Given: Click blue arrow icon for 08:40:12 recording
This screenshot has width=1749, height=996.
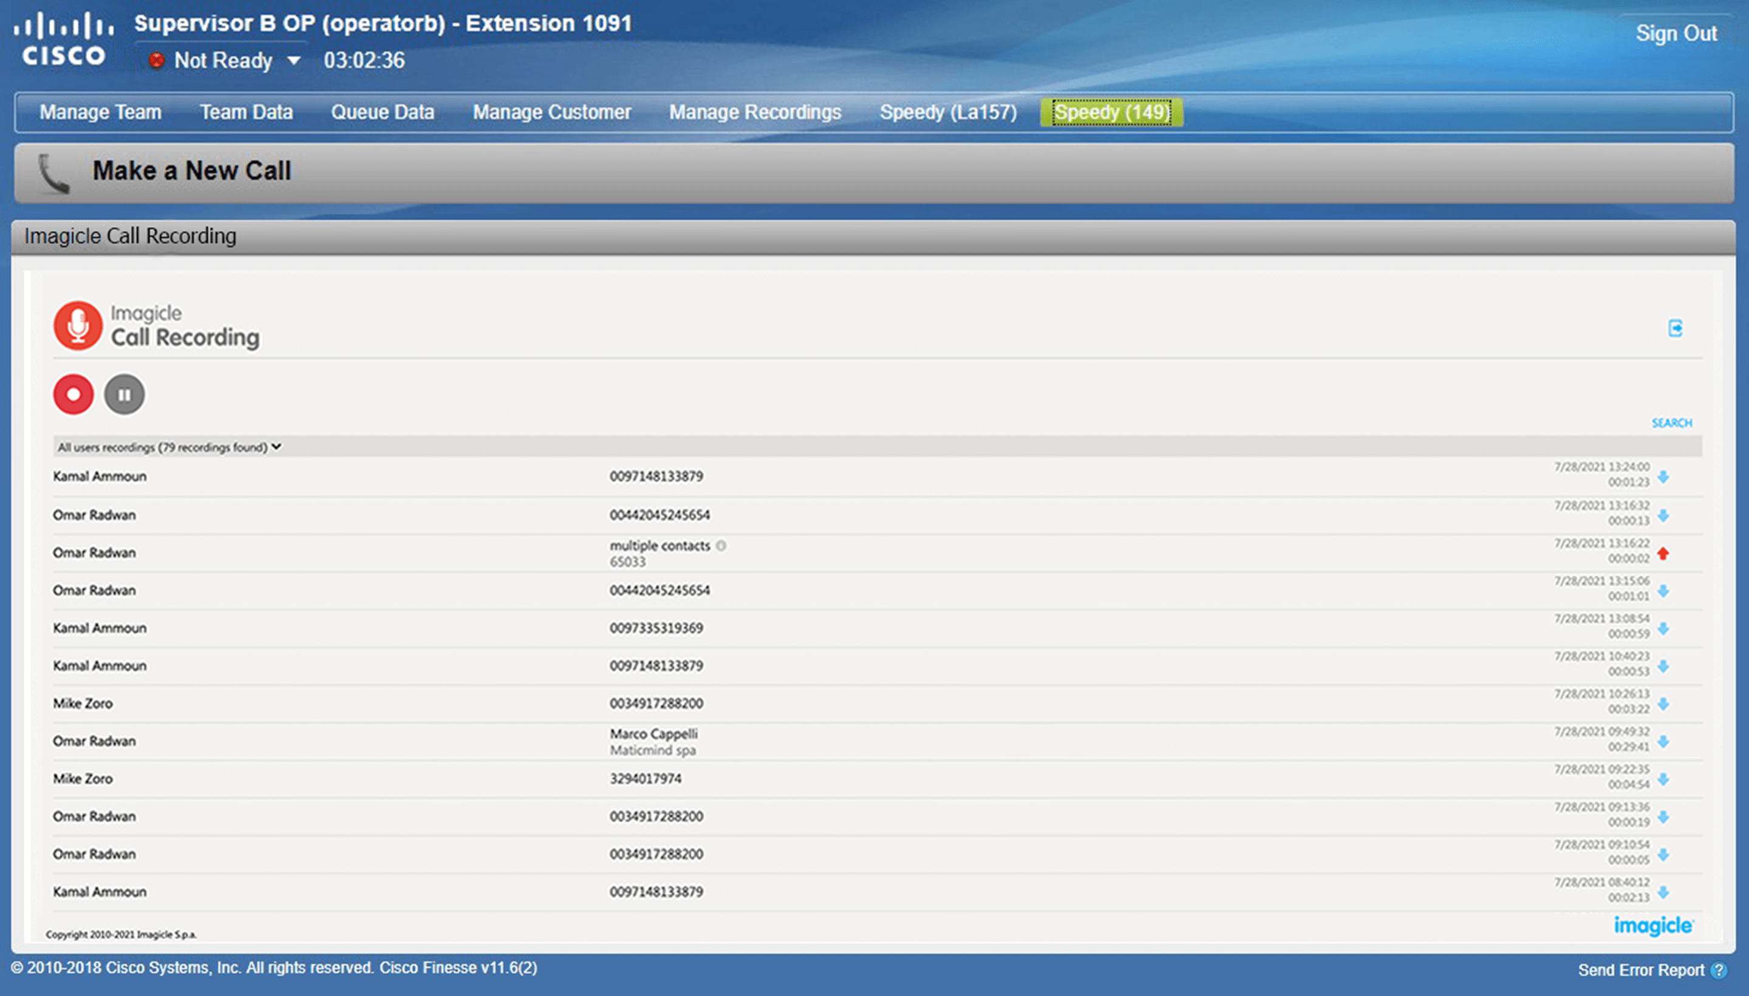Looking at the screenshot, I should point(1663,892).
